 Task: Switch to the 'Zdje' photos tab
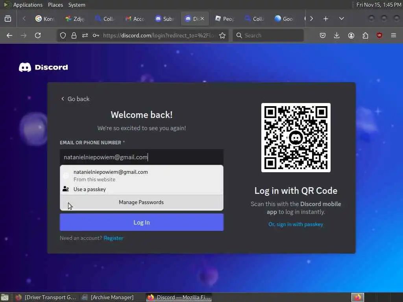click(74, 19)
